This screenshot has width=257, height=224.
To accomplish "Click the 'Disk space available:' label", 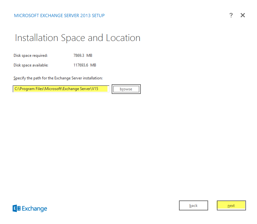I will click(x=31, y=65).
